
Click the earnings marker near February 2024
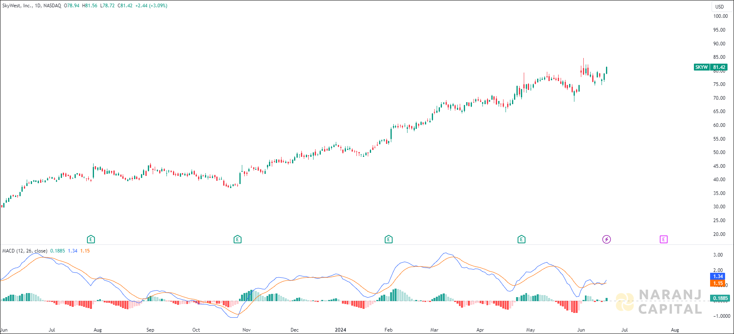[388, 239]
